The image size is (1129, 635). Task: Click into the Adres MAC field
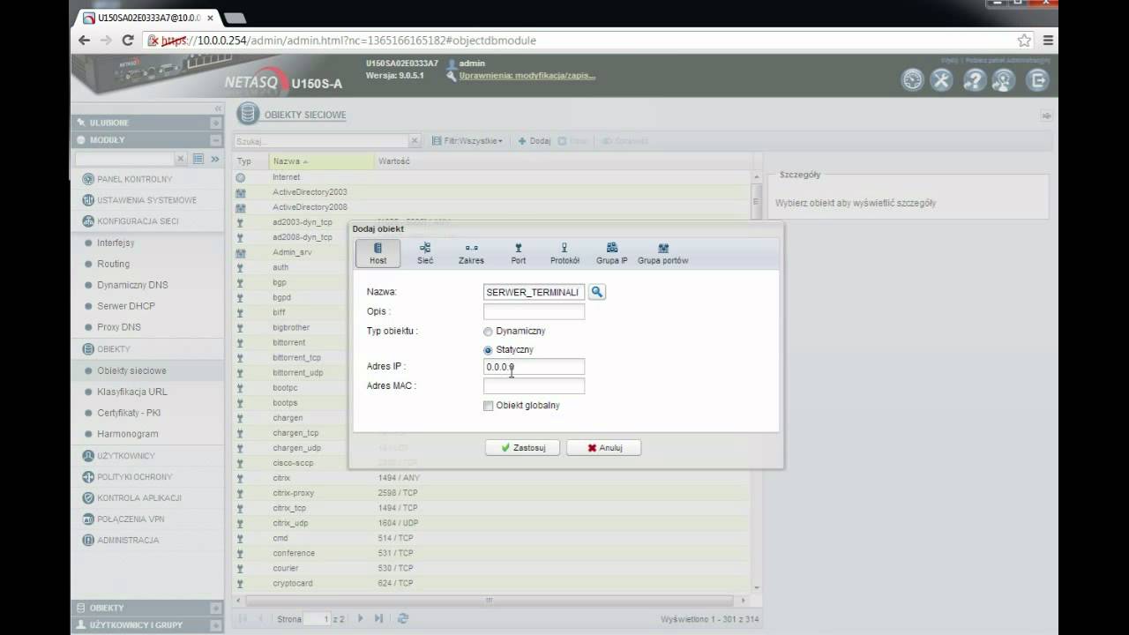534,386
